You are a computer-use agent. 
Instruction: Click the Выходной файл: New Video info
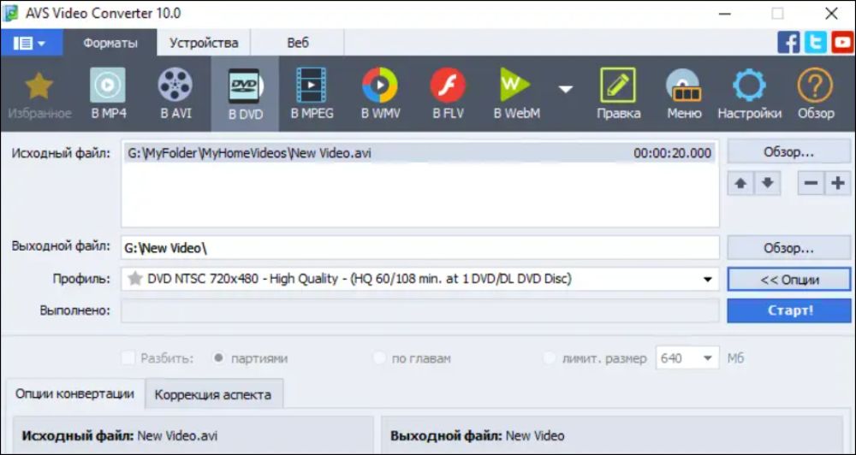[477, 436]
